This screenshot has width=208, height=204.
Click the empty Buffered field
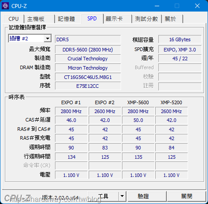tap(180, 67)
